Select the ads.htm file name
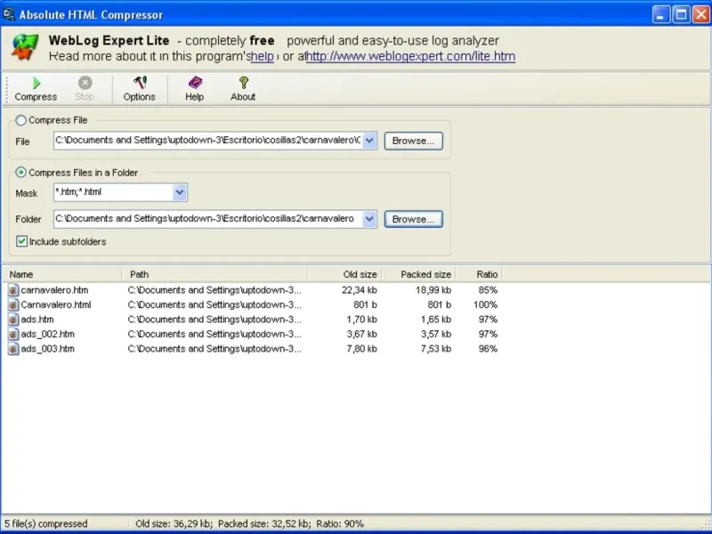The image size is (712, 534). tap(37, 320)
